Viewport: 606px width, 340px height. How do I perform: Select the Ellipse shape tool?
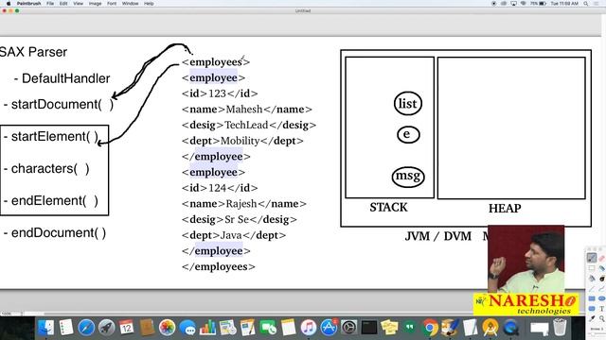tap(602, 298)
